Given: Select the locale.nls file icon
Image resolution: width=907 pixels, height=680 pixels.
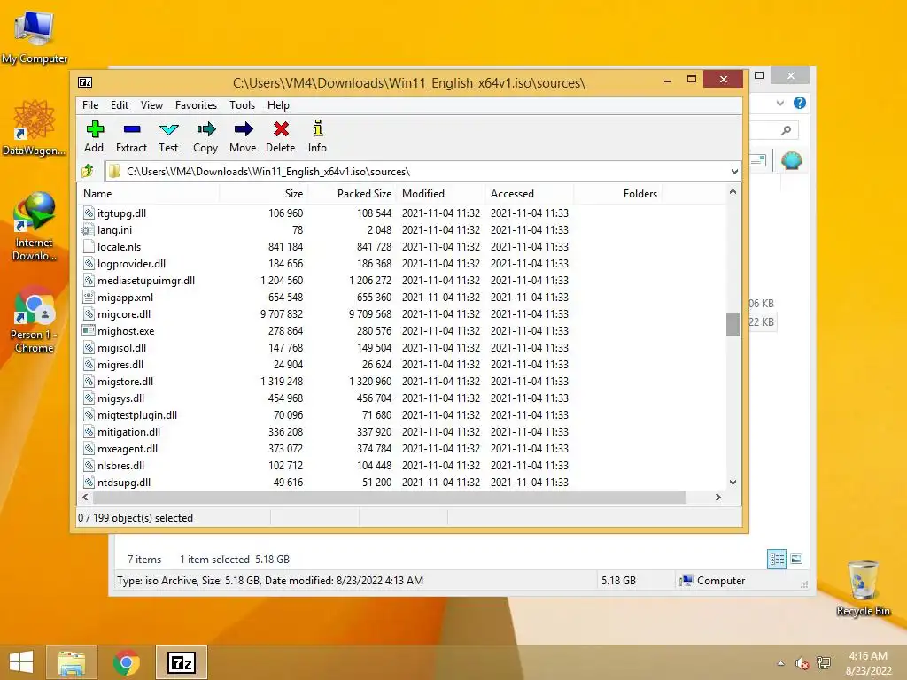Looking at the screenshot, I should tap(89, 247).
